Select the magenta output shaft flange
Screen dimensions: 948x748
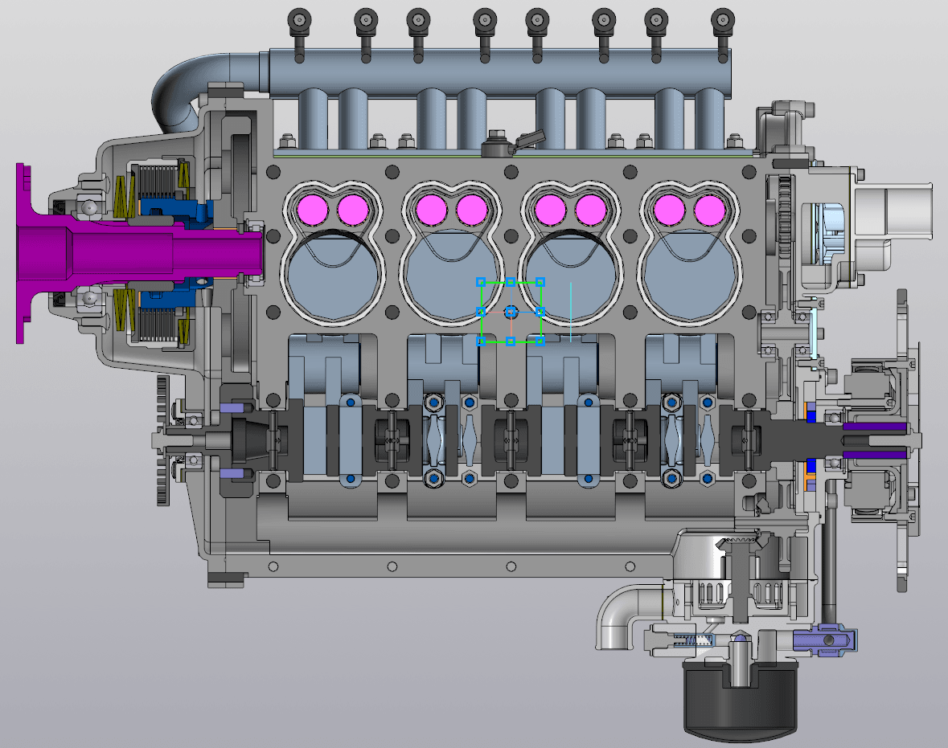(26, 253)
